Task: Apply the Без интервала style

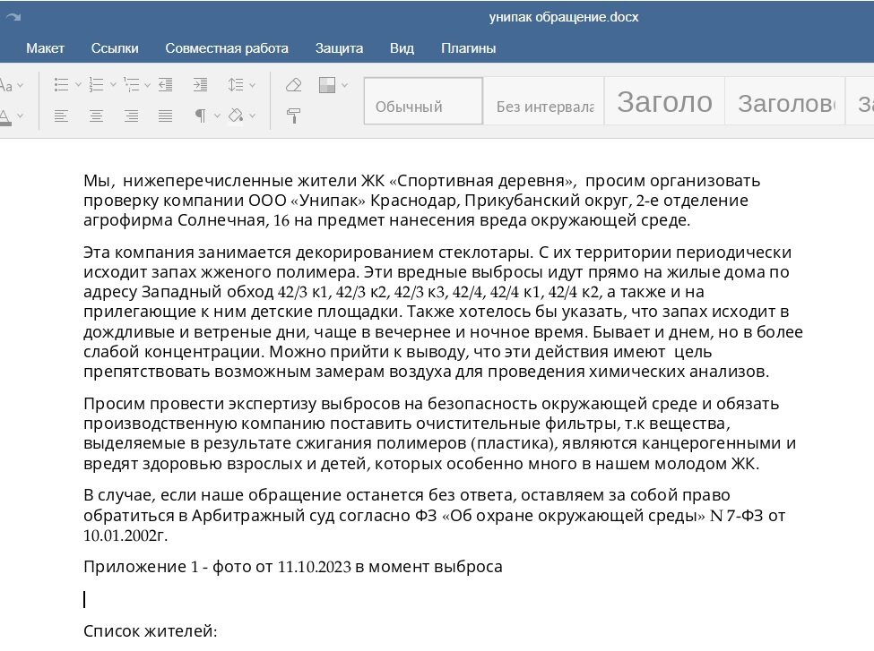Action: 544,101
